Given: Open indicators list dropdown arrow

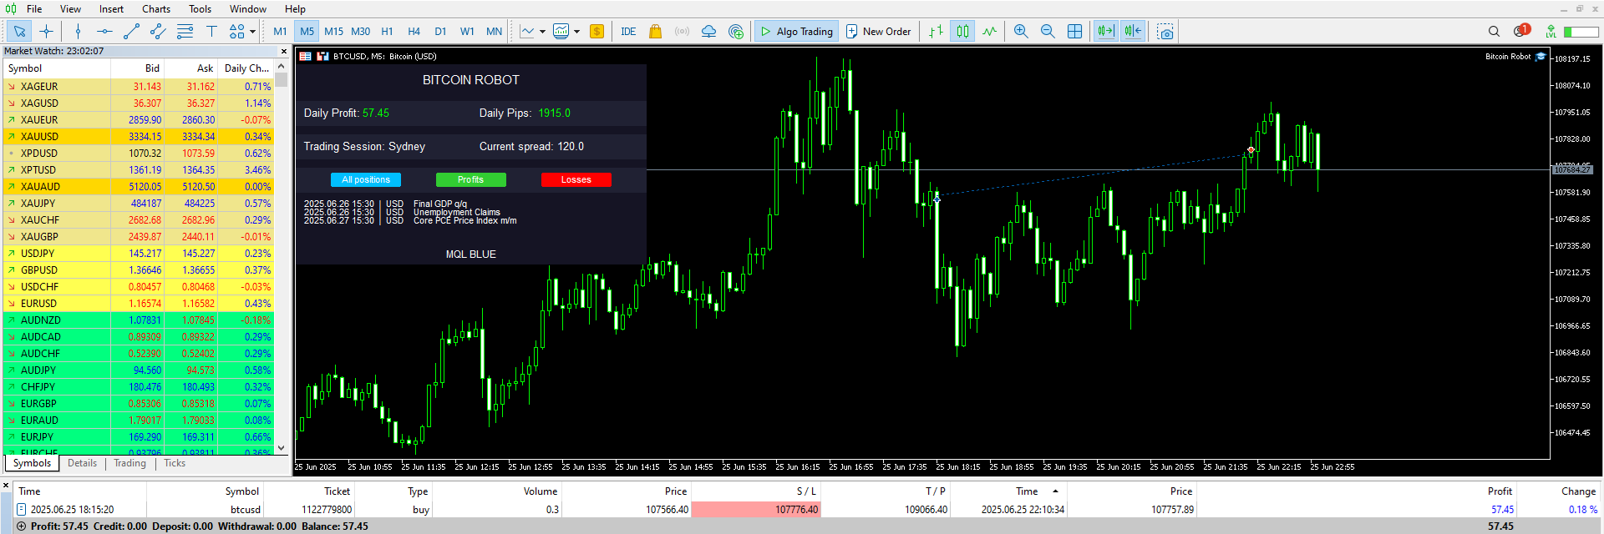Looking at the screenshot, I should (576, 32).
